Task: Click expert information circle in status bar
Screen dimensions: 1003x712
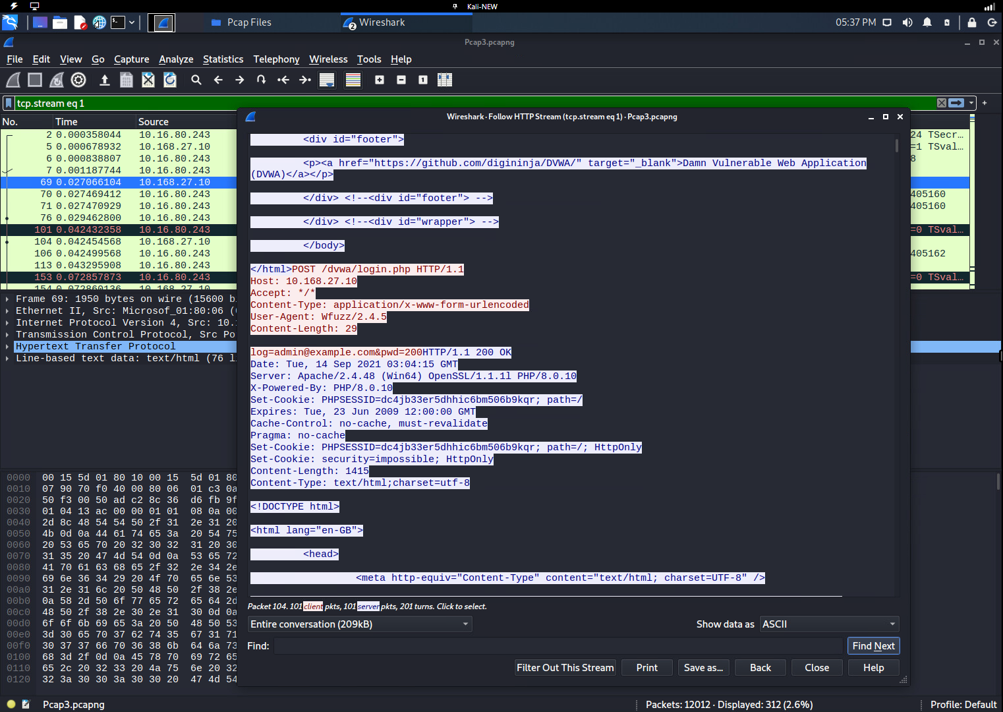Action: pos(11,704)
